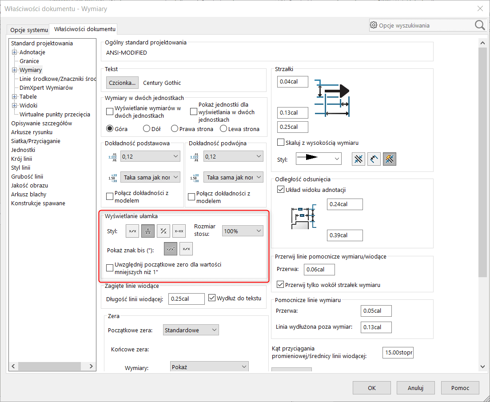Click the crossed arrows icon next to Styl
The width and height of the screenshot is (490, 402).
358,159
